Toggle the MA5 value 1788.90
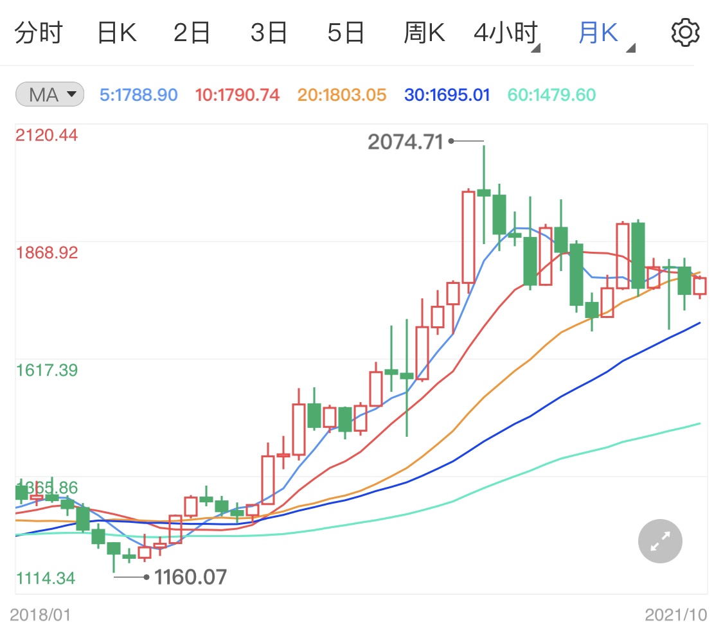The height and width of the screenshot is (634, 723). 139,94
